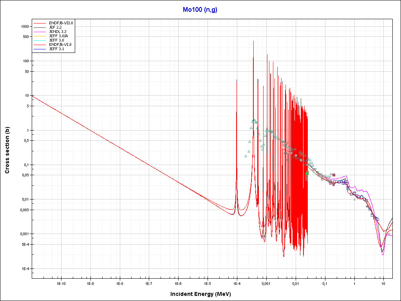The image size is (401, 301).
Task: Click the cyan JEFF 3.0 line swatch
Action: point(40,40)
